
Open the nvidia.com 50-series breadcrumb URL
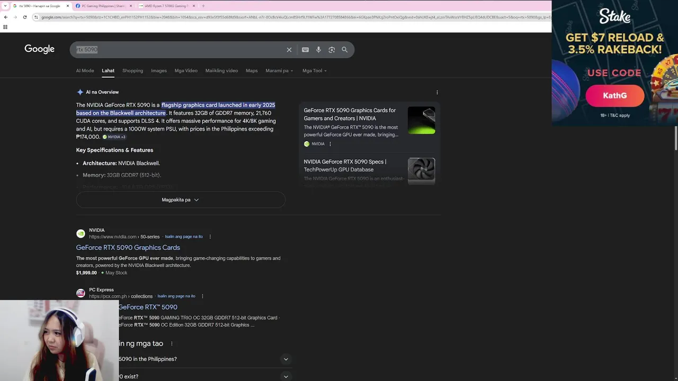click(x=124, y=237)
